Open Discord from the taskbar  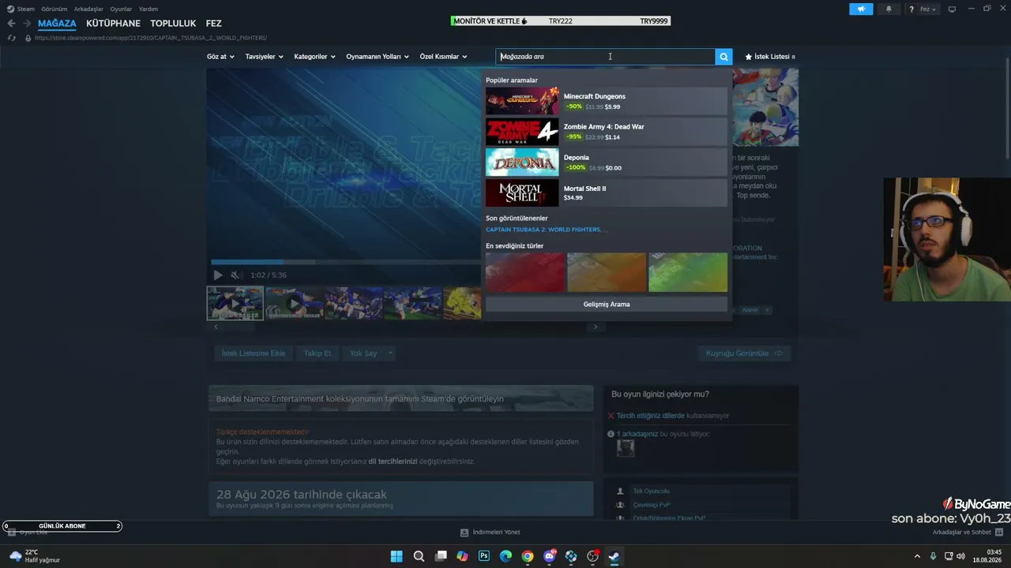[x=550, y=556]
